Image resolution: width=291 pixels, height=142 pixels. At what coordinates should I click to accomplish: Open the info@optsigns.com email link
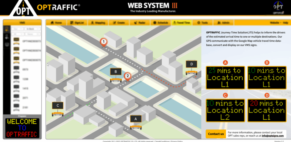273,136
